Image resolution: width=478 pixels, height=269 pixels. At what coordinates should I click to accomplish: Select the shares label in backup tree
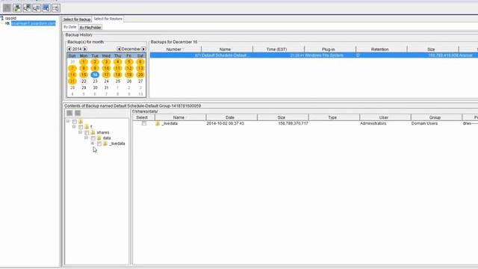click(x=103, y=133)
